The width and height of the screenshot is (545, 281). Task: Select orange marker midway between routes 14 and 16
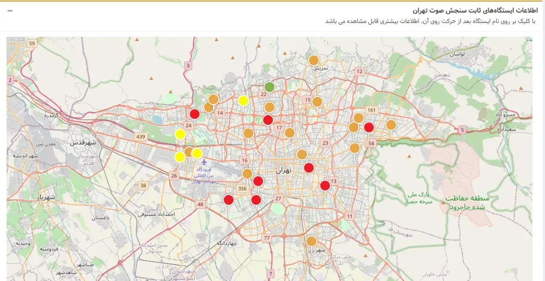248,133
